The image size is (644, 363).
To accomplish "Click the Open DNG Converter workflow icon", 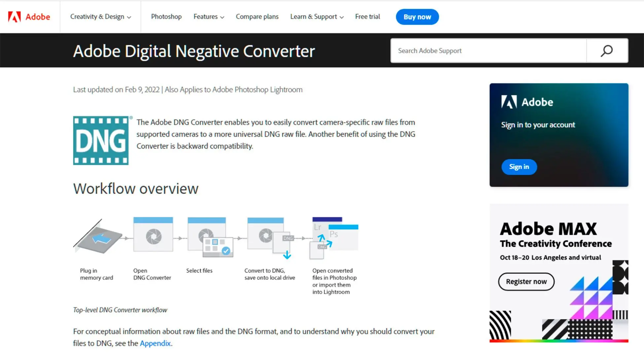I will point(153,237).
